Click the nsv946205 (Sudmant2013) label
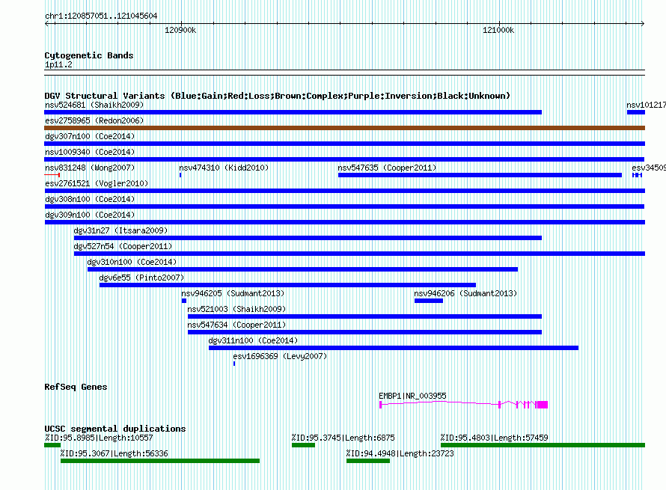Viewport: 666px width, 490px height. point(233,293)
